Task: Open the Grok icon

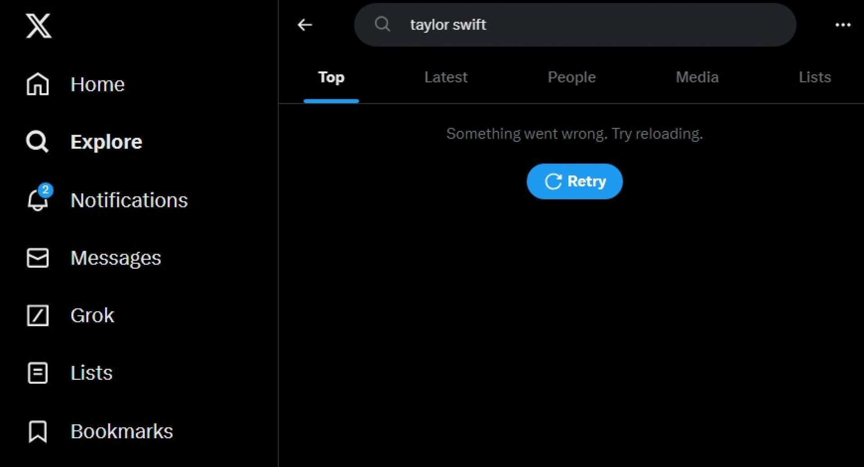Action: [38, 315]
